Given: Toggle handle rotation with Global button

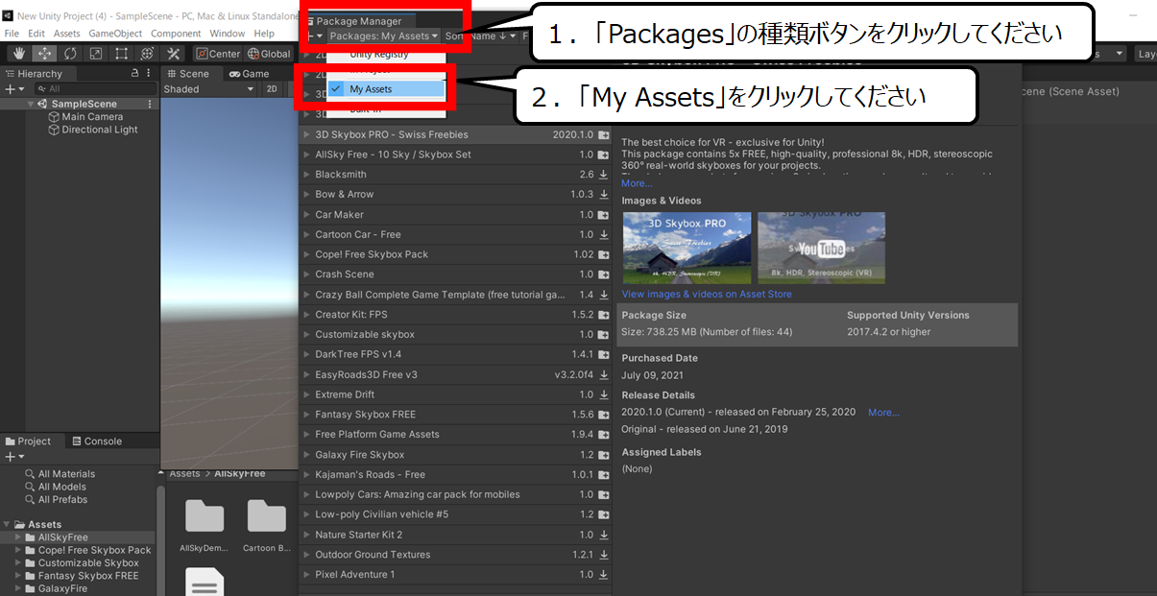Looking at the screenshot, I should coord(268,54).
